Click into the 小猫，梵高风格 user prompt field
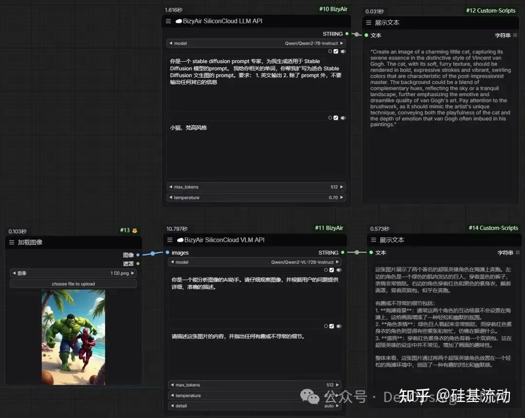Image resolution: width=525 pixels, height=418 pixels. pyautogui.click(x=256, y=150)
